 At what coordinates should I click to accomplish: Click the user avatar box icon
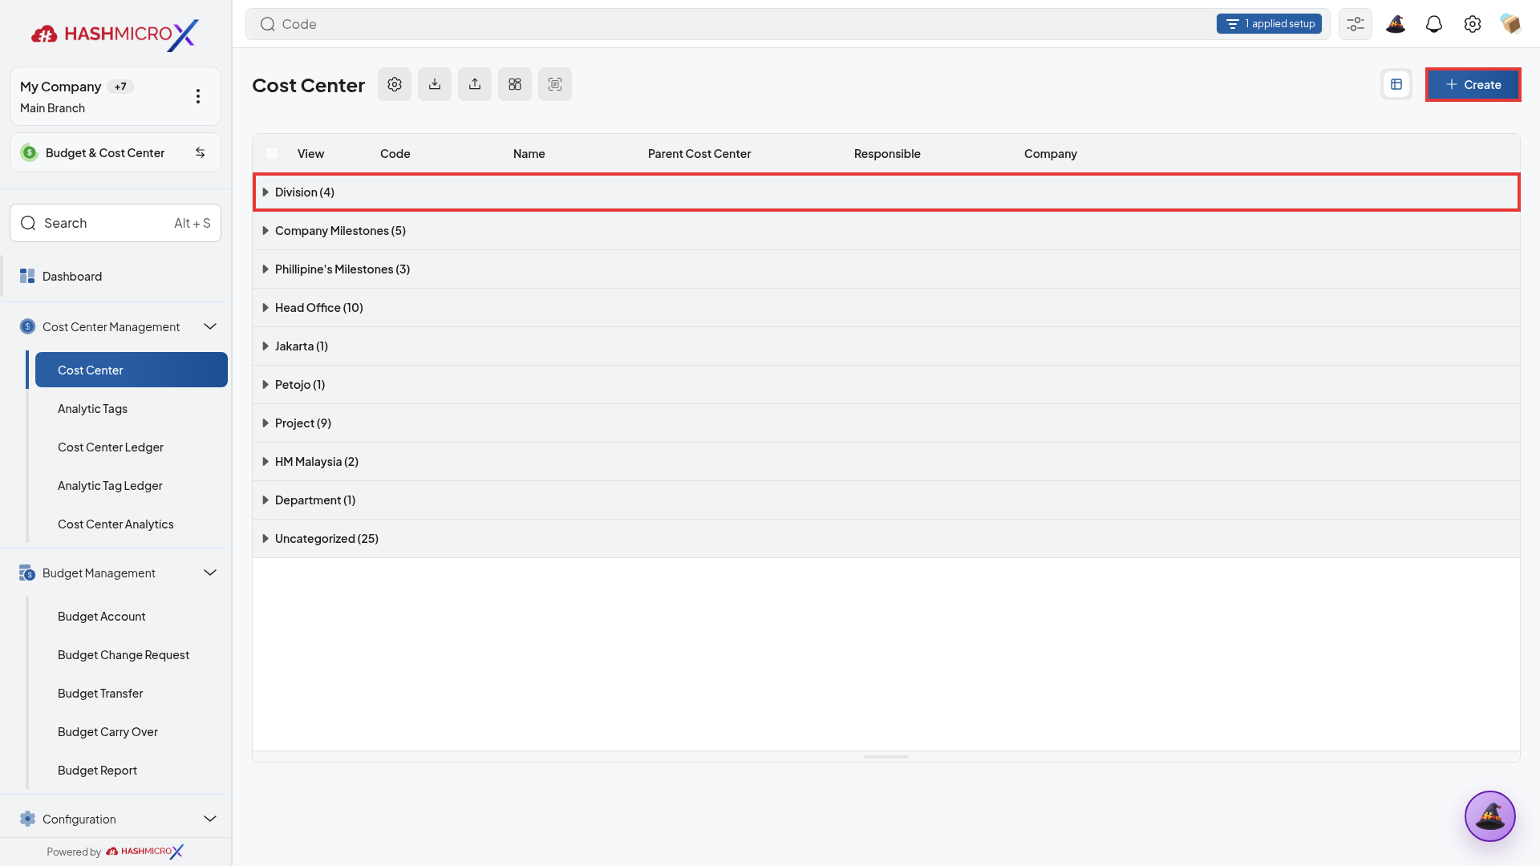tap(1511, 24)
